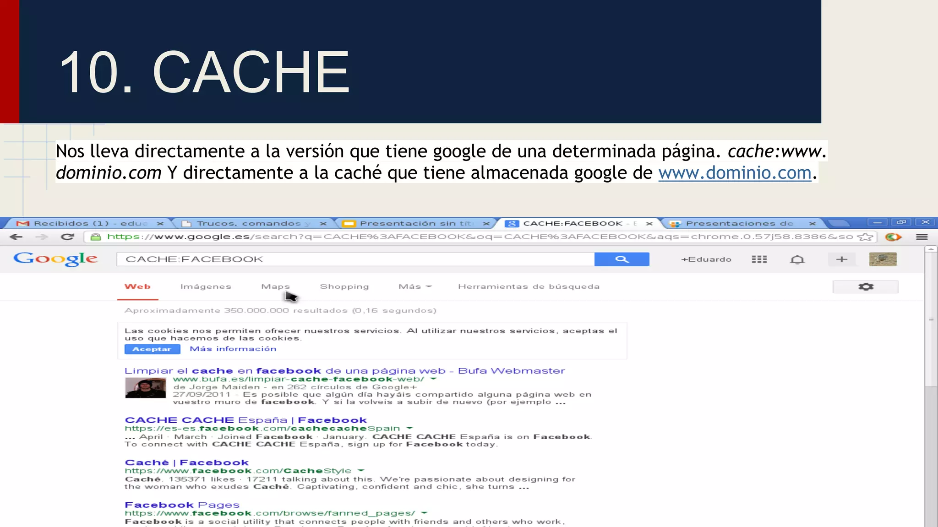Click Jorge Maiden author thumbnail
The image size is (938, 527).
(146, 388)
